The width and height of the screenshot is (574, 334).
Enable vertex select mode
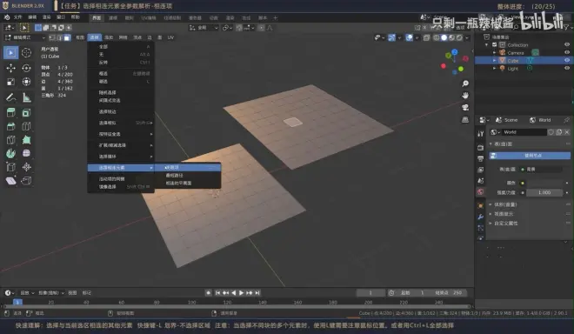[x=52, y=37]
